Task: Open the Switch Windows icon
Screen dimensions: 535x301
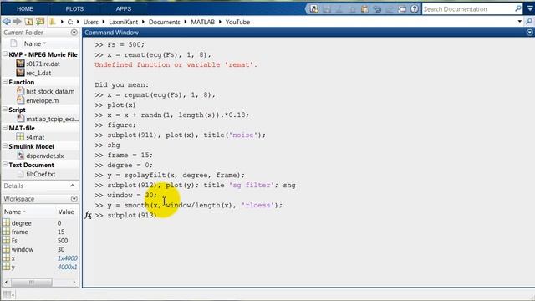Action: tap(402, 9)
